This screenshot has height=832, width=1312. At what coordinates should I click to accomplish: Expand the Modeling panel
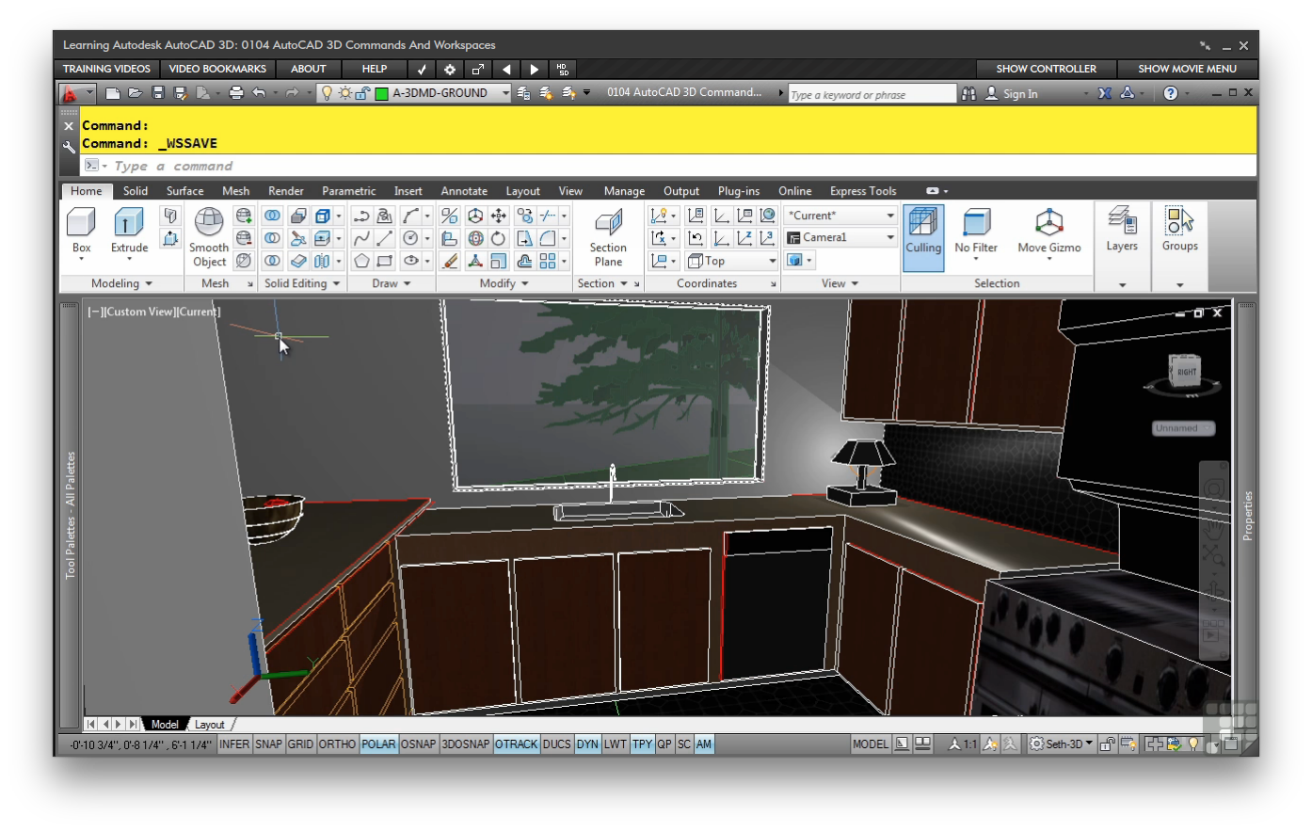pos(121,283)
